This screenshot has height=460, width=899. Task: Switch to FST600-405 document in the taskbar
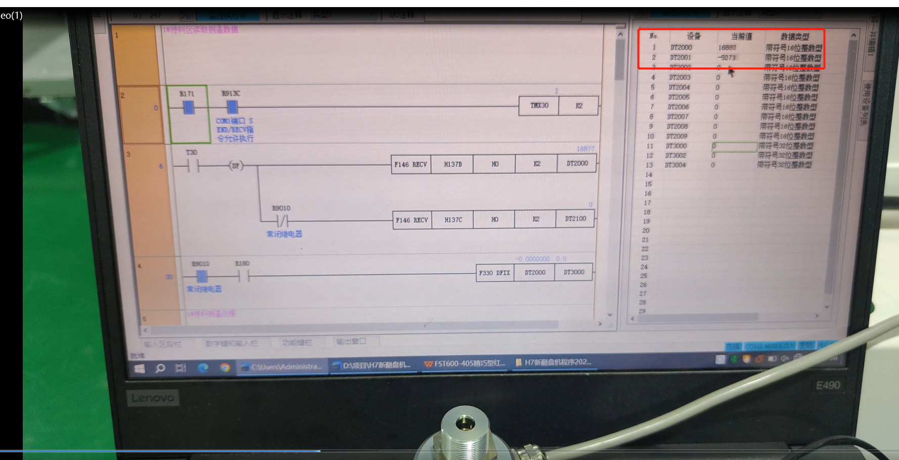click(465, 363)
